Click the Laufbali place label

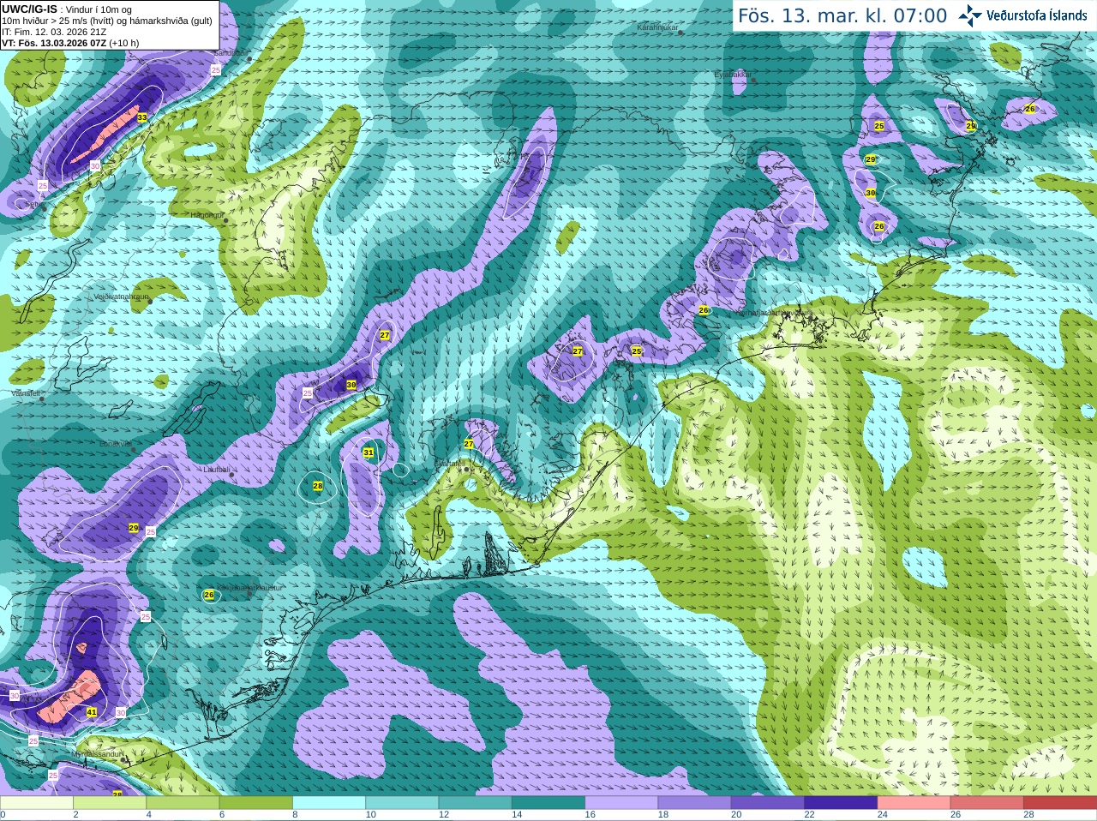(217, 470)
